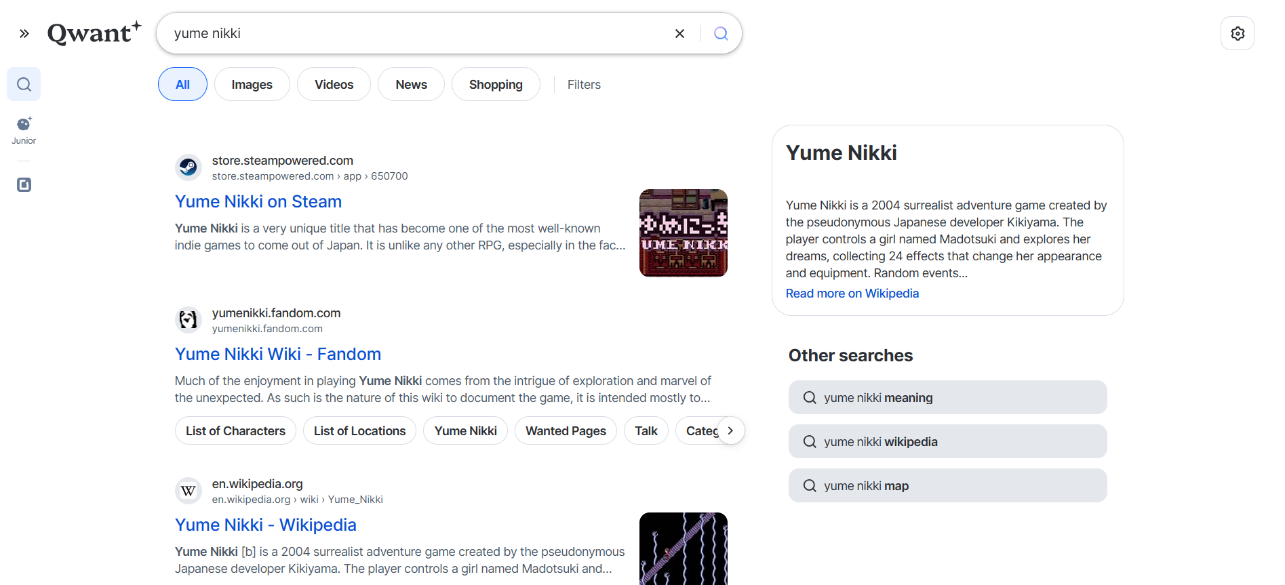Expand the sidebar with double chevron
This screenshot has width=1285, height=585.
[24, 33]
